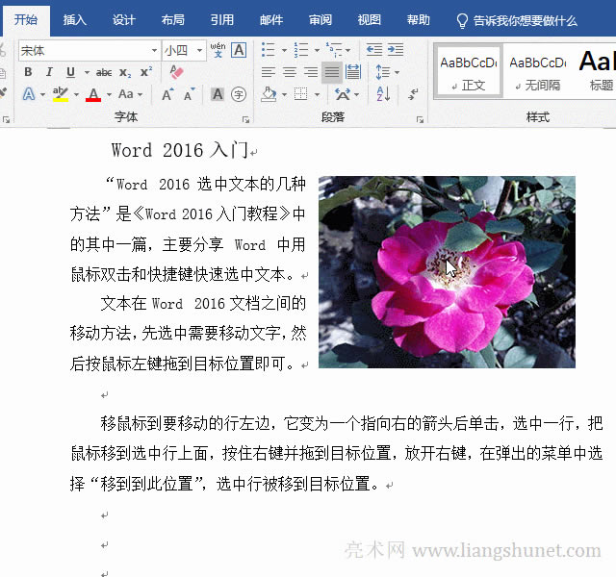This screenshot has width=616, height=577.
Task: Open the 宋体 font name dropdown
Action: coord(154,50)
